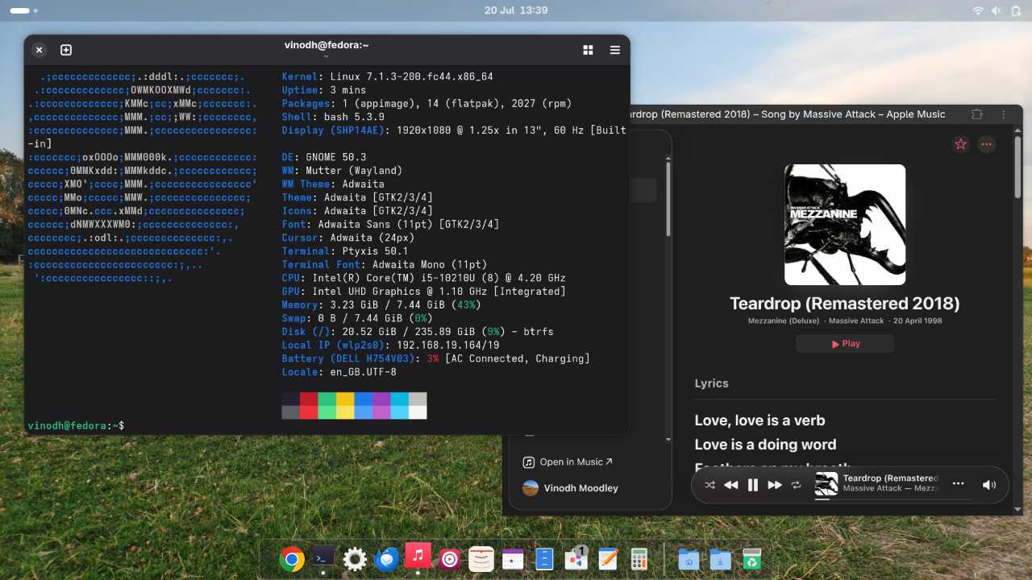Open the terminal hamburger menu
Viewport: 1032px width, 580px height.
point(614,50)
